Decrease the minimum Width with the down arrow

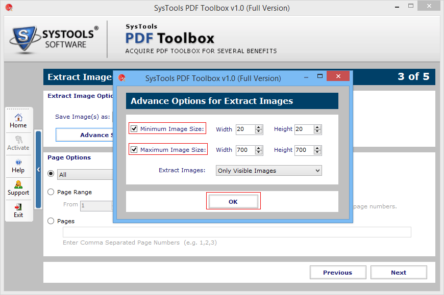click(259, 131)
